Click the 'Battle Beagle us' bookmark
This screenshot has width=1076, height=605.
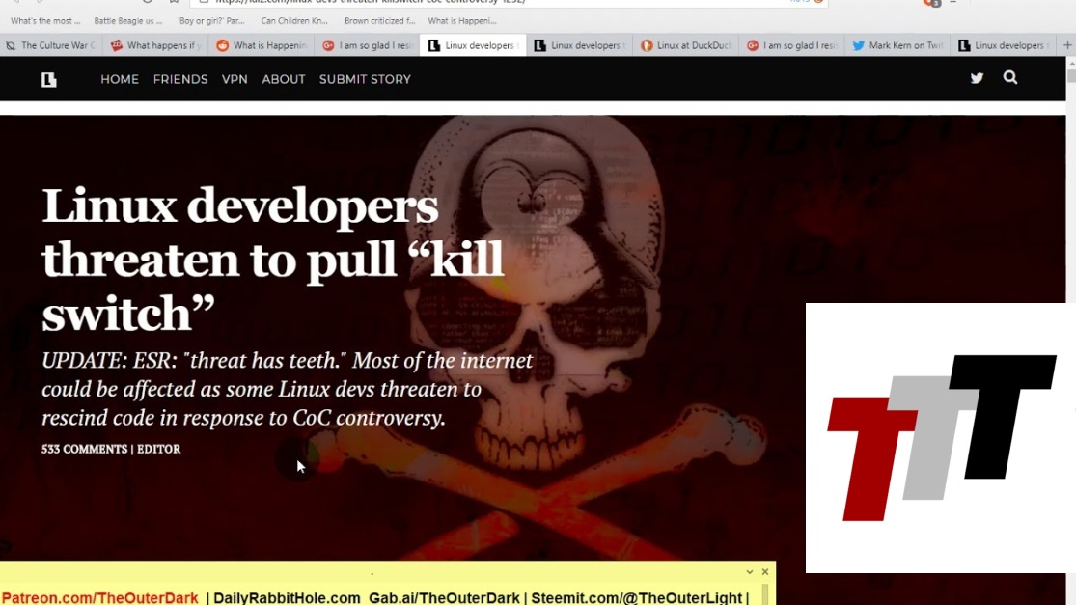coord(127,20)
